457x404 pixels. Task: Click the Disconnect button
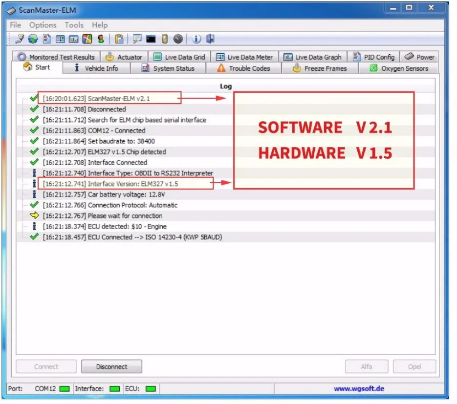[111, 366]
